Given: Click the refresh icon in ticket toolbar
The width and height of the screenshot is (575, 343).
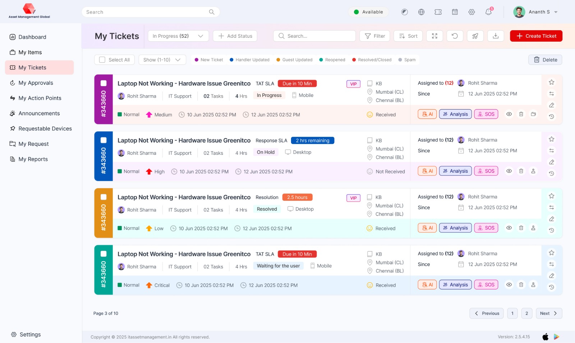Looking at the screenshot, I should coord(455,36).
